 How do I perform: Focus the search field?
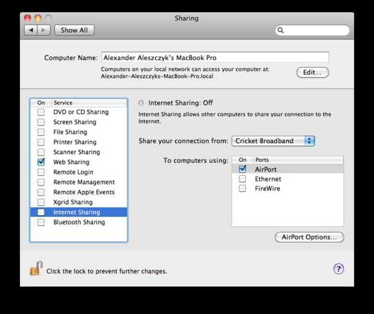312,30
